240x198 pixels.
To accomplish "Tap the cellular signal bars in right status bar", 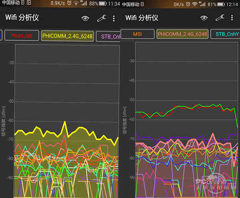I will pyautogui.click(x=202, y=4).
